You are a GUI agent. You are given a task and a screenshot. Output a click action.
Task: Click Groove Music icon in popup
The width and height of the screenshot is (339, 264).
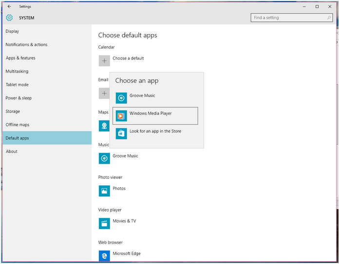(121, 98)
